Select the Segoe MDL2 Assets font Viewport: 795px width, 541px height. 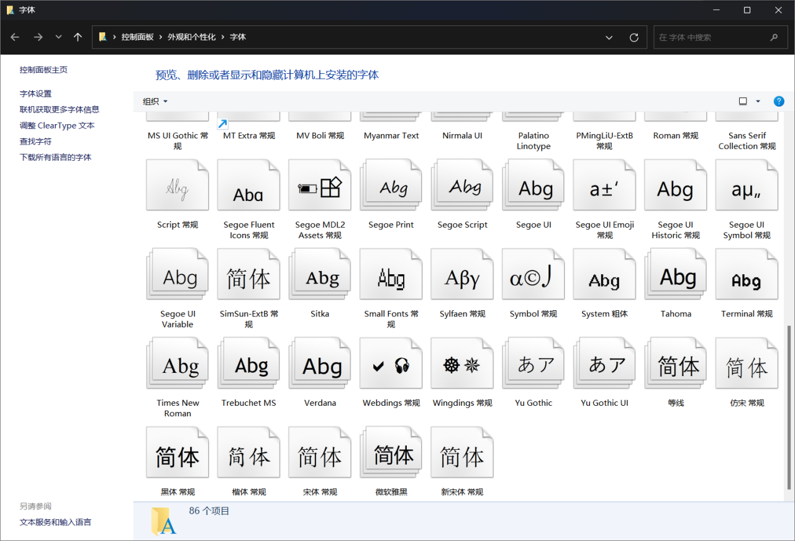320,186
